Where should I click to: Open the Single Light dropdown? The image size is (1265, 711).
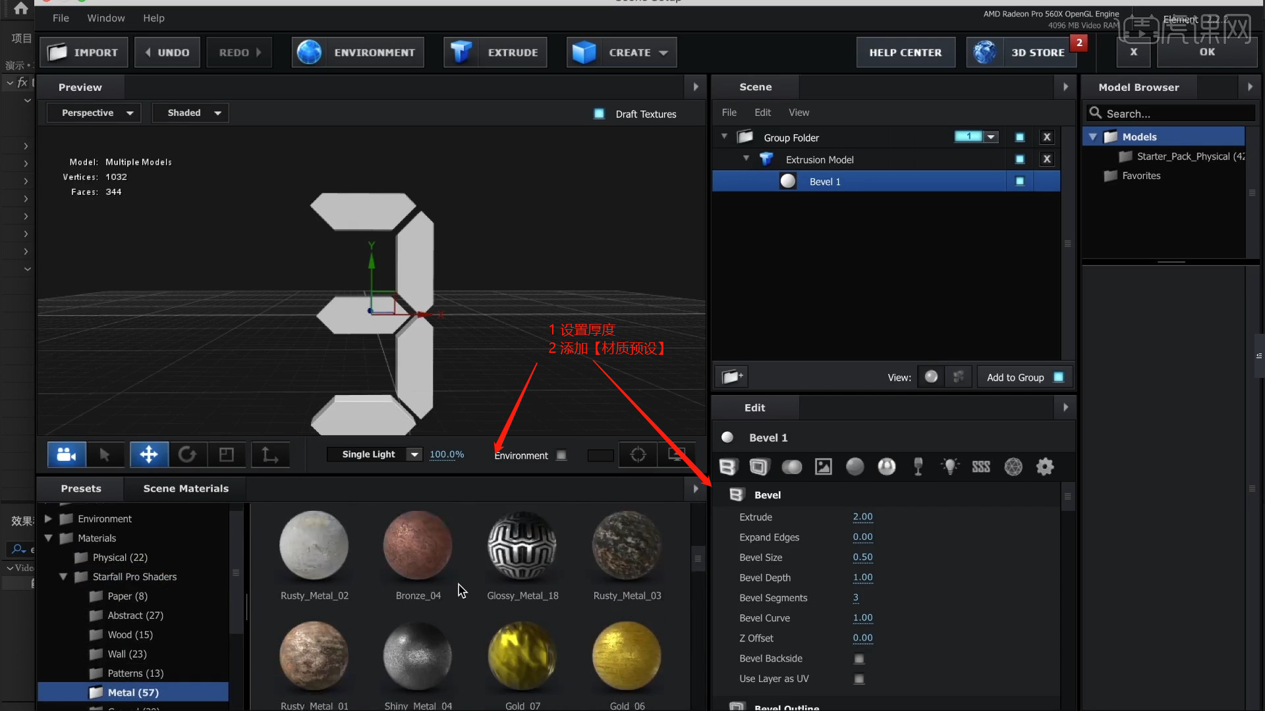pos(375,454)
